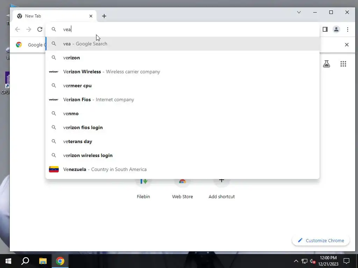Select the venmo suggestion

pyautogui.click(x=182, y=113)
